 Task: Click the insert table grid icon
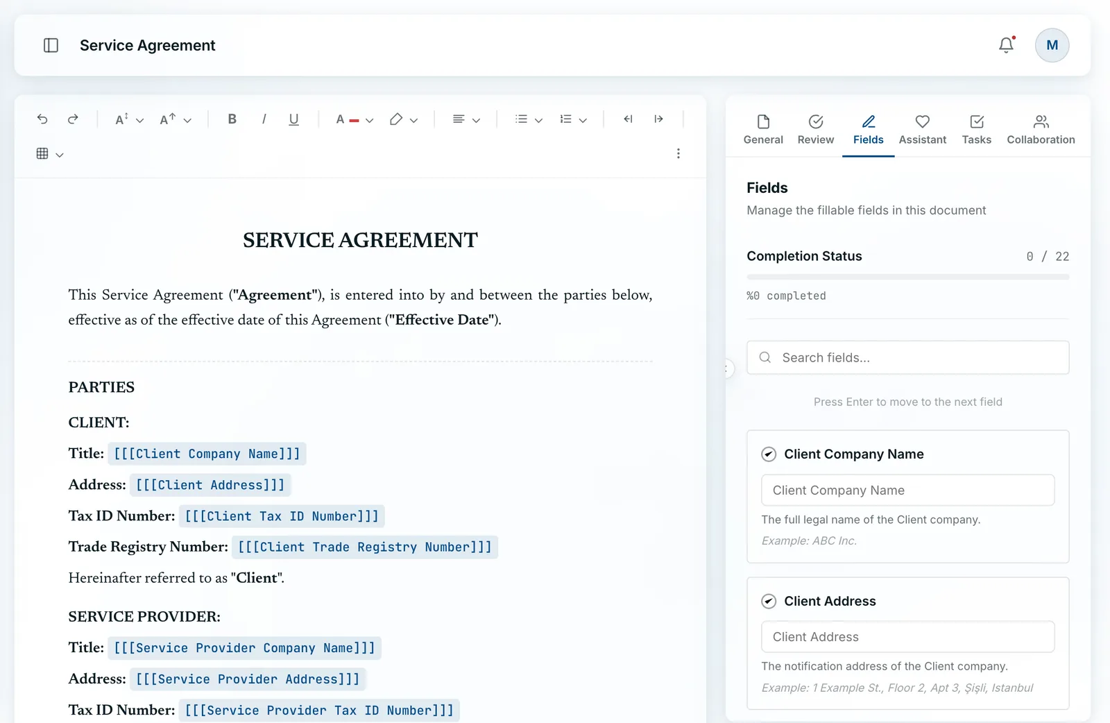coord(42,153)
